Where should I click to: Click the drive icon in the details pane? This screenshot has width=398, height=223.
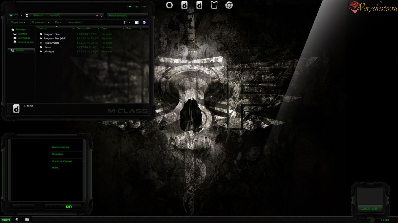pyautogui.click(x=16, y=109)
